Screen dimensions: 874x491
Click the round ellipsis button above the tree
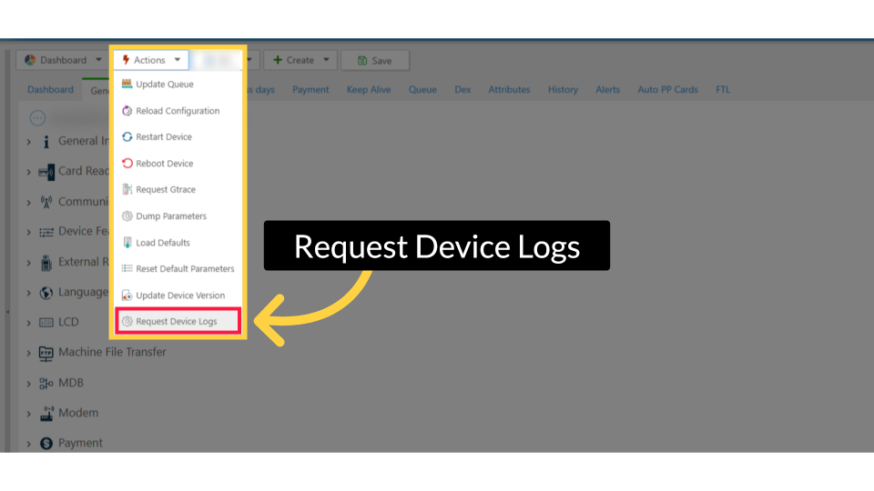(37, 117)
